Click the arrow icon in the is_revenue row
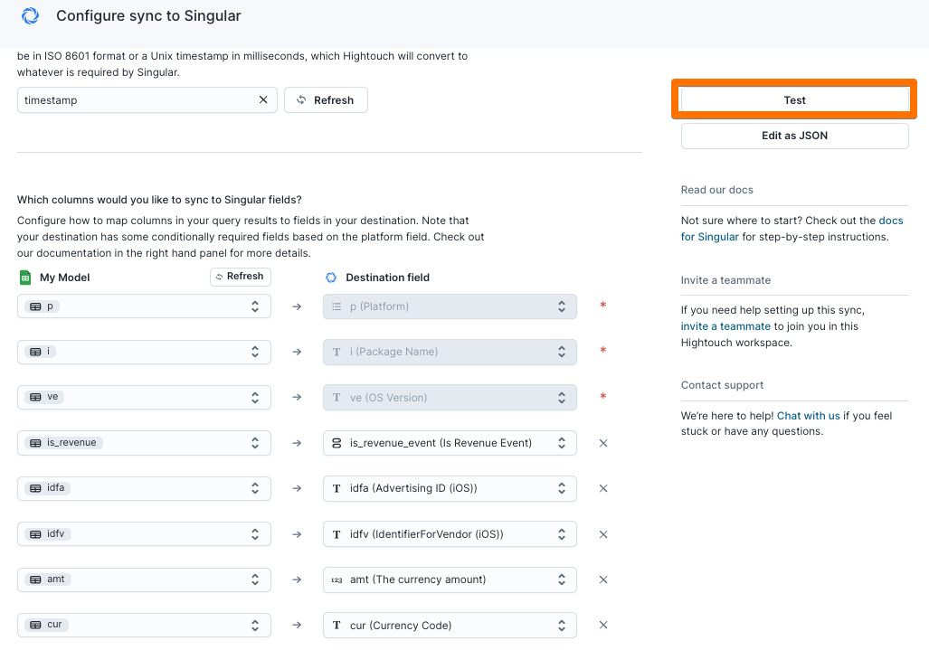 [x=297, y=443]
